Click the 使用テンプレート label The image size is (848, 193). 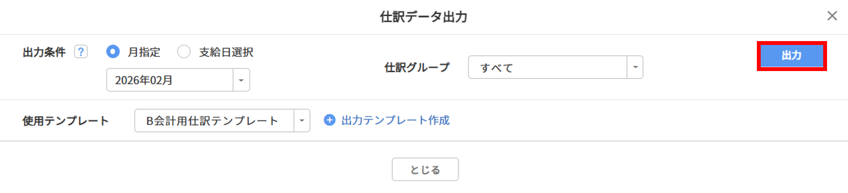click(65, 121)
